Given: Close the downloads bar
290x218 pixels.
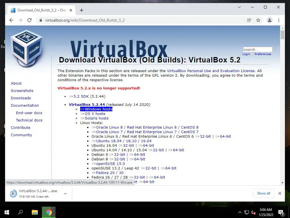Looking at the screenshot, I should (x=280, y=193).
